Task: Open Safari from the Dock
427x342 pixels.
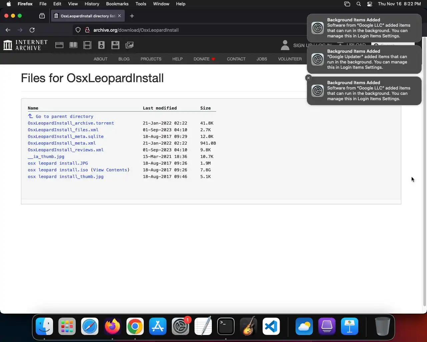Action: point(90,326)
